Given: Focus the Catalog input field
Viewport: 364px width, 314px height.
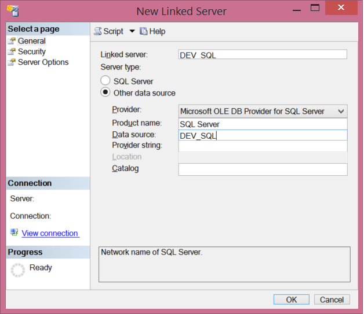Looking at the screenshot, I should 263,169.
